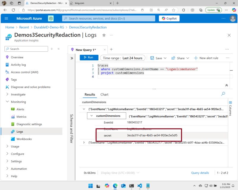Collapse the customDimensions nested row
The image size is (238, 190).
click(x=92, y=116)
